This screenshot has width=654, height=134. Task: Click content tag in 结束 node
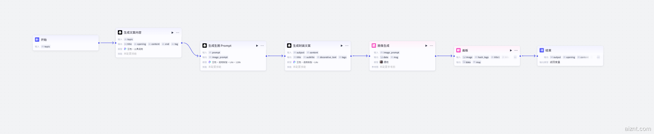tap(583, 57)
